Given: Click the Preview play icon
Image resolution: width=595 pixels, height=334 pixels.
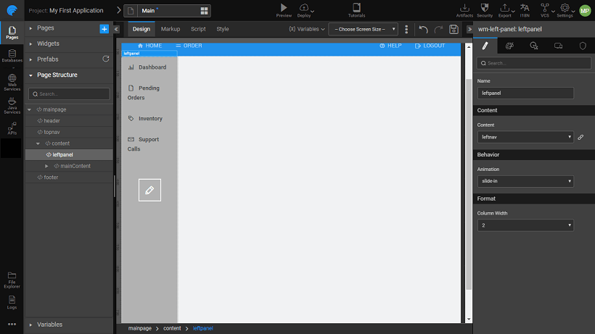Looking at the screenshot, I should (284, 7).
